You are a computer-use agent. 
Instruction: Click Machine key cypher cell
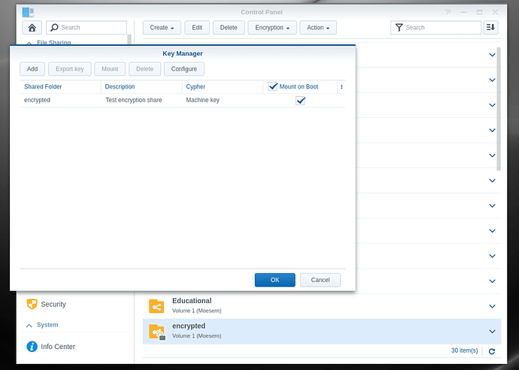pos(202,100)
